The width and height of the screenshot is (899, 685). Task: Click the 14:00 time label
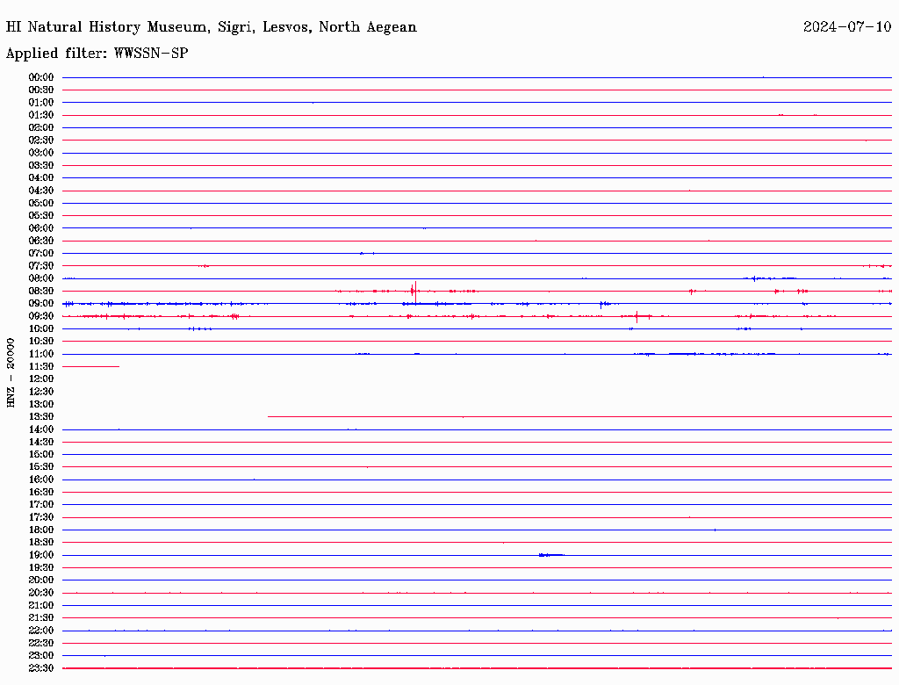[41, 429]
